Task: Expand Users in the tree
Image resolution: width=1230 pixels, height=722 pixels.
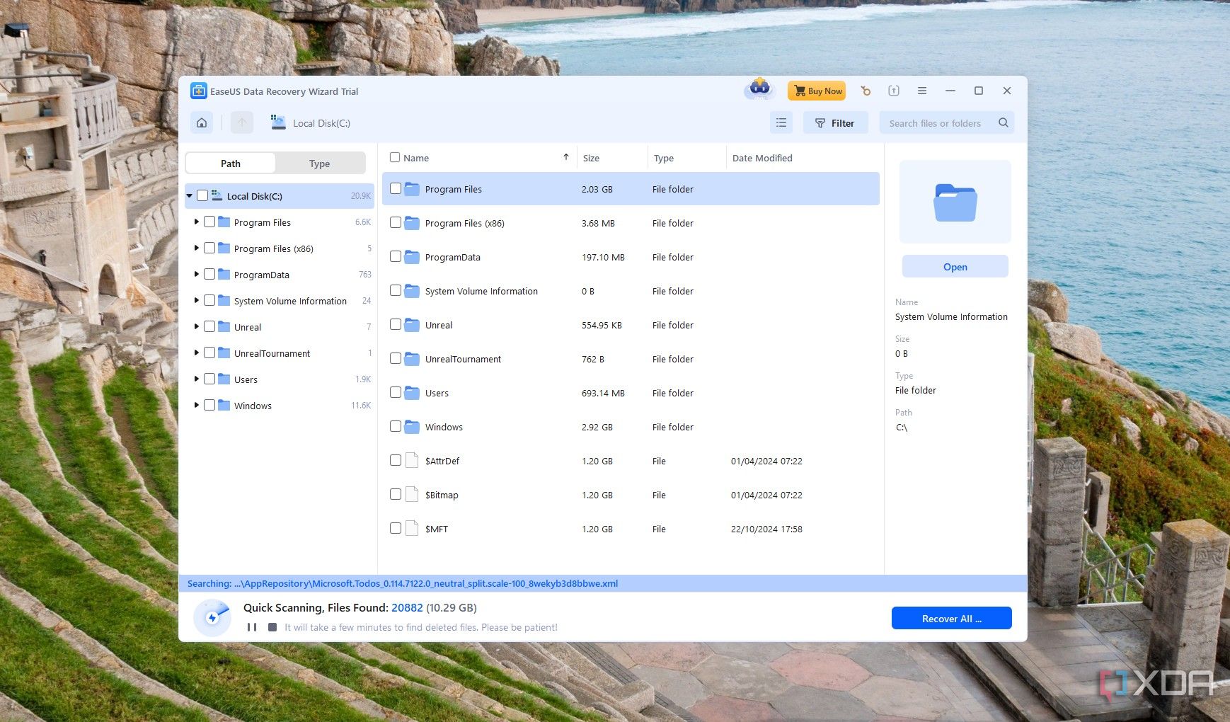Action: point(196,379)
